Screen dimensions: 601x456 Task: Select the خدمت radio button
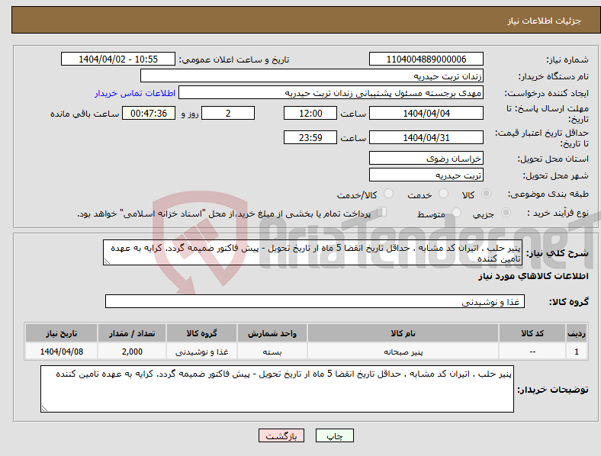point(443,194)
